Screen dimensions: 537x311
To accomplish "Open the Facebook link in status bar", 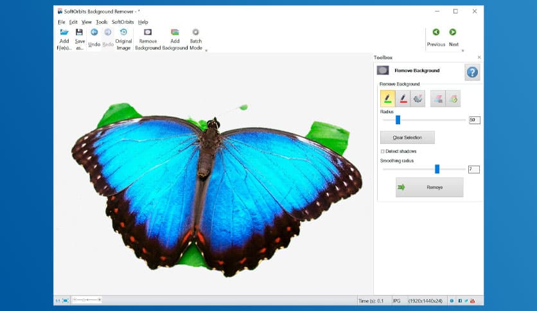I will point(460,301).
